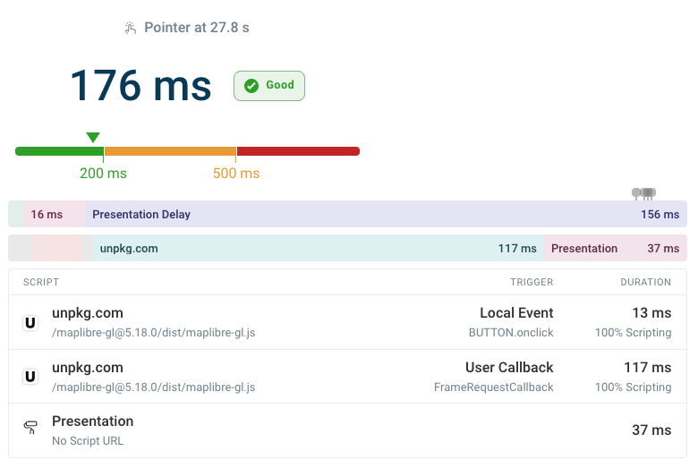The height and width of the screenshot is (468, 698).
Task: Click the gray pin markers above timeline
Action: click(x=644, y=192)
